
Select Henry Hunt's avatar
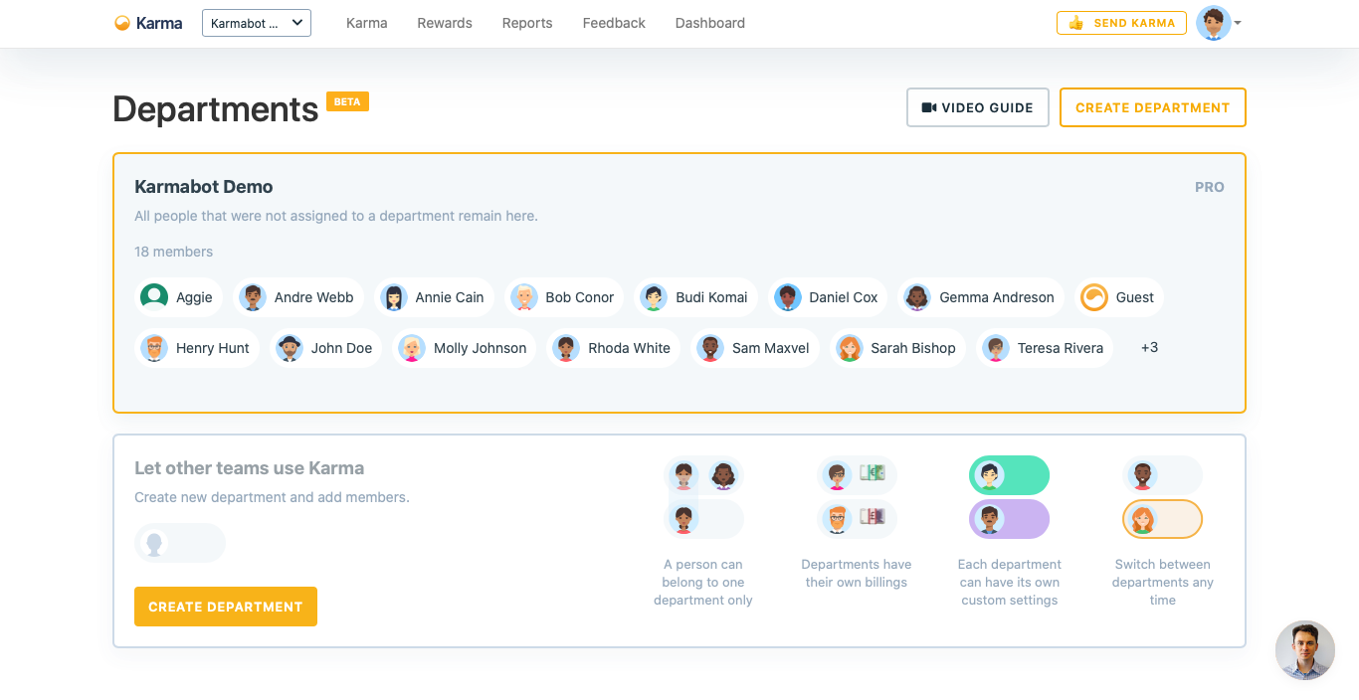pos(154,348)
